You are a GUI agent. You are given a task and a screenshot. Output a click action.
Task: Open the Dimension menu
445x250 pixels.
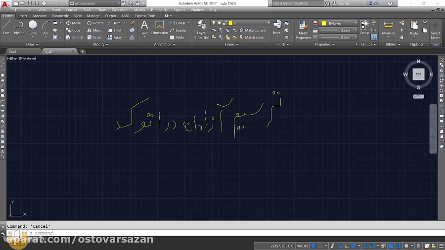(x=120, y=10)
